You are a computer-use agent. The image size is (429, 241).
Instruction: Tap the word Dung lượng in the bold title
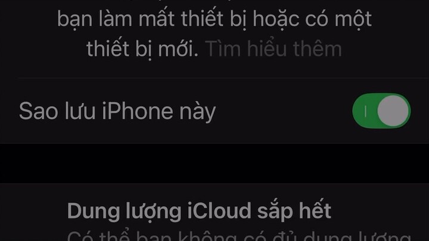(x=124, y=212)
